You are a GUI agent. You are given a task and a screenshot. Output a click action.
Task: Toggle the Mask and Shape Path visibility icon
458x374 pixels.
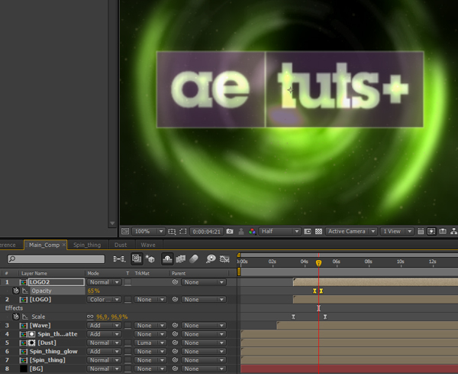[183, 232]
